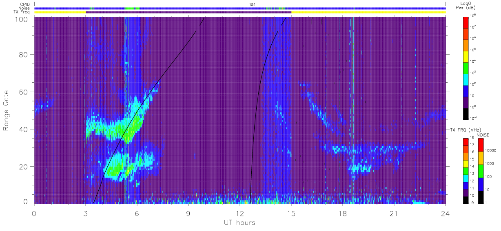Click the purple middle segment of TX Freq bar

(x=188, y=12)
